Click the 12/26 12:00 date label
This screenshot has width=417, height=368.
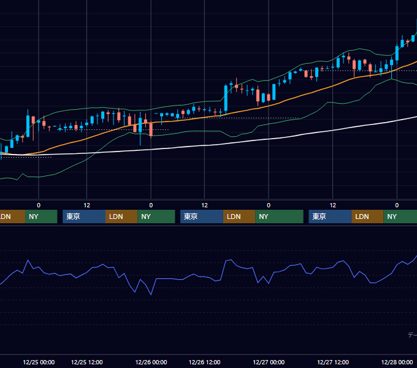point(204,362)
